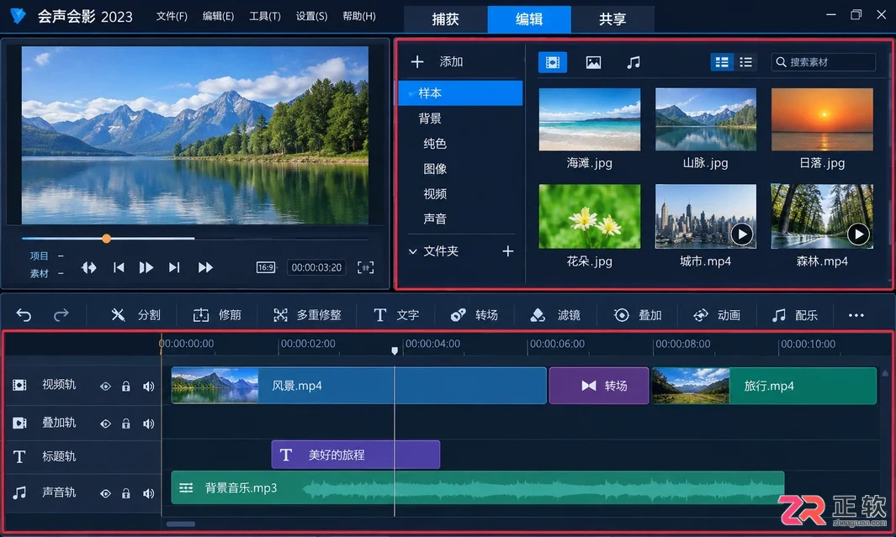Click the 添加 add button
The height and width of the screenshot is (537, 896).
[x=437, y=61]
